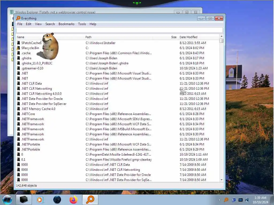Open the View menu

(x=38, y=24)
